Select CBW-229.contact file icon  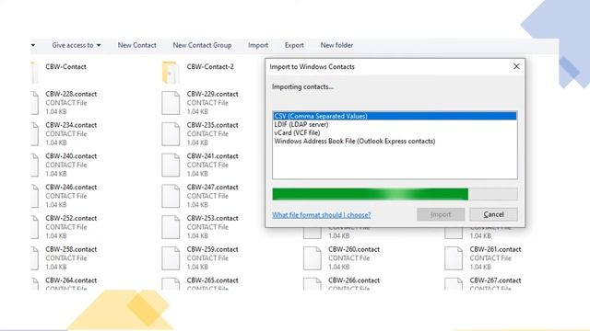coord(171,103)
